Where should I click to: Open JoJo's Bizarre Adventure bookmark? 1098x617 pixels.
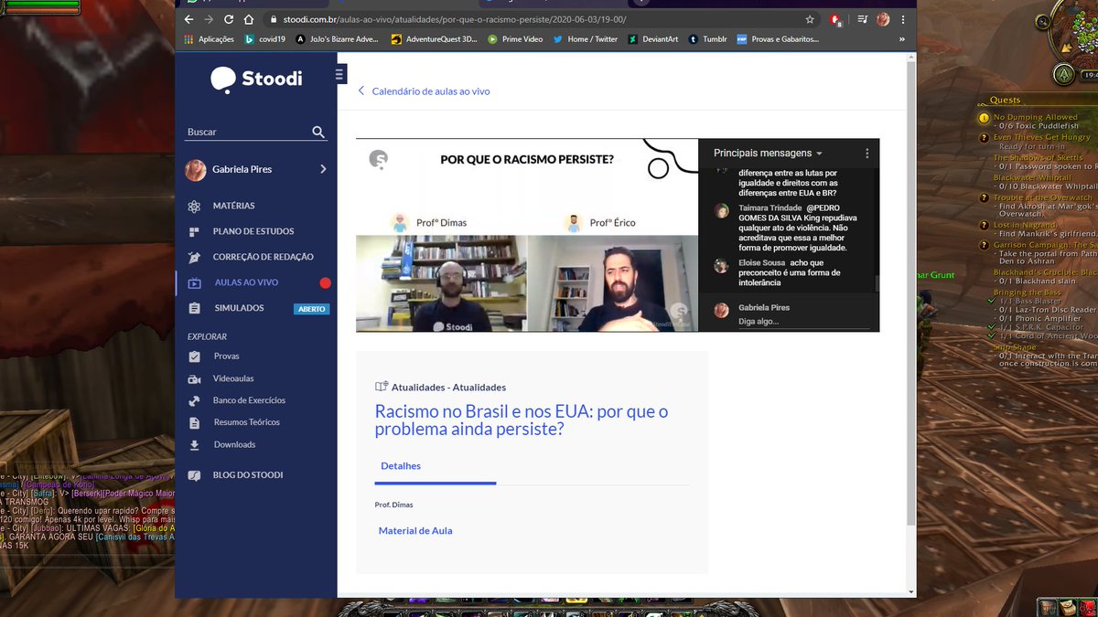click(337, 39)
